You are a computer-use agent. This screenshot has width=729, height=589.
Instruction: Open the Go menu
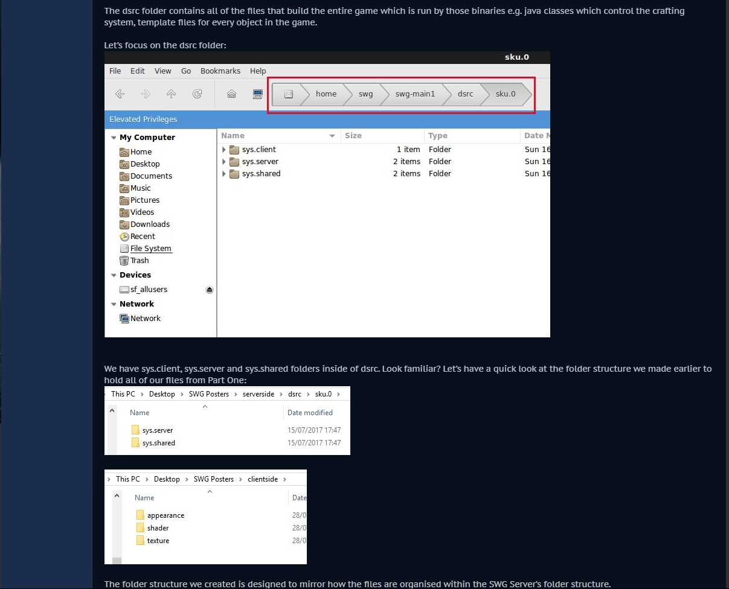[x=186, y=71]
